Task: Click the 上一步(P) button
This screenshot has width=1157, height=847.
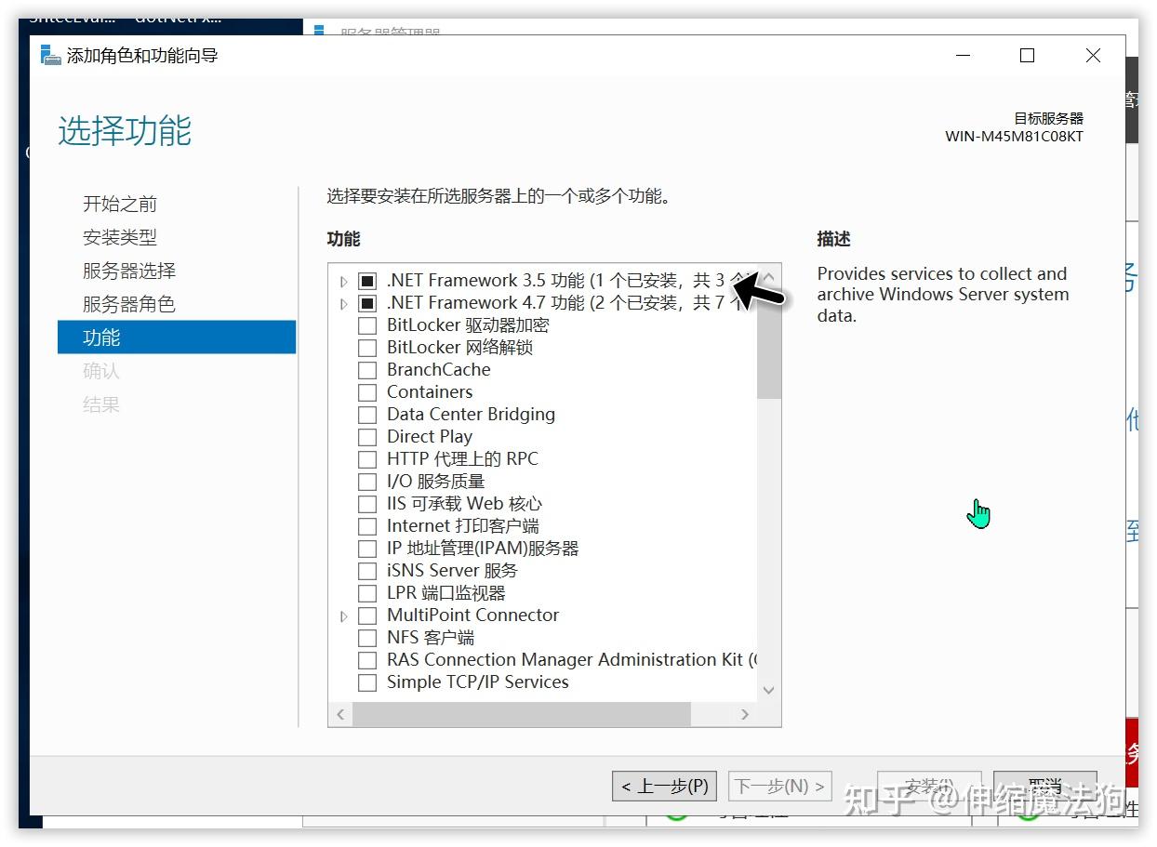Action: 664,786
